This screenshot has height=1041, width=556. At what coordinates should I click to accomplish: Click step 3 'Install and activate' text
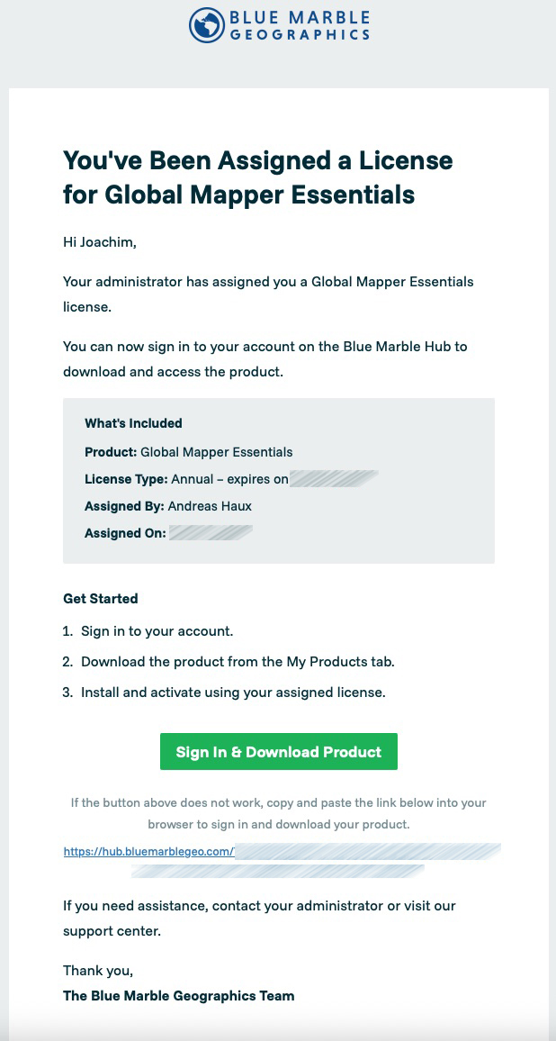click(233, 692)
